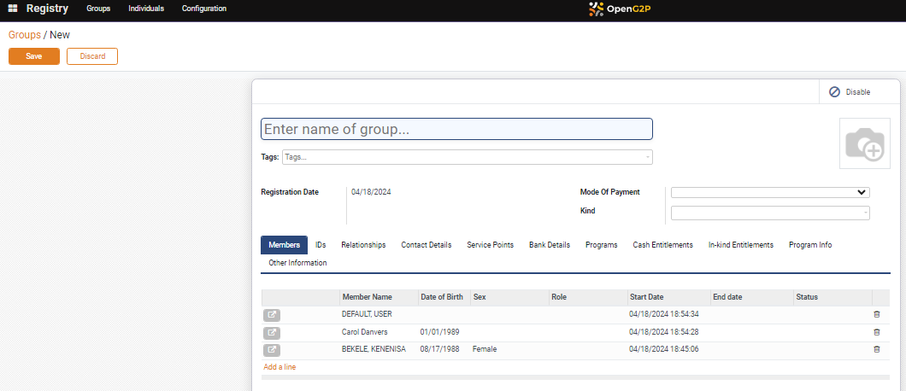Delete the DEFAULT, USER member row
Screen dimensions: 906x391
(876, 315)
